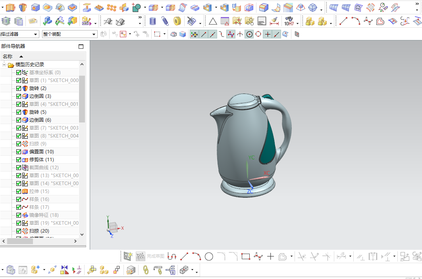
Task: Click the navigator horizontal scrollbar right arrow
Action: pos(75,241)
